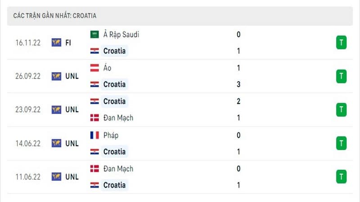360x202 pixels.
Task: Click the world competition icon beside FI
Action: point(56,42)
